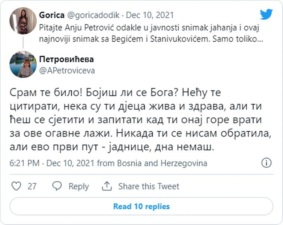Click the share arrow icon
The height and width of the screenshot is (225, 283).
coord(107,186)
